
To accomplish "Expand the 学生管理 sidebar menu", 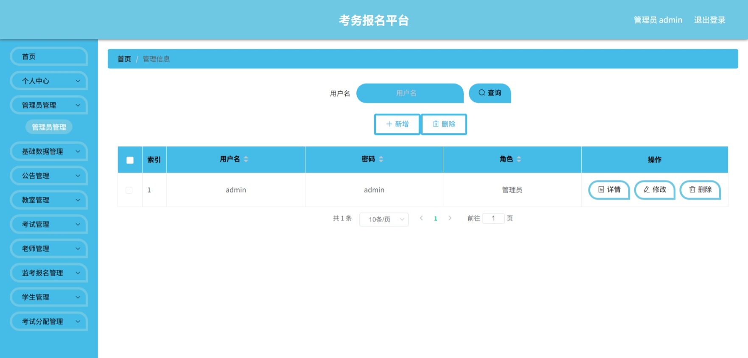I will 49,297.
